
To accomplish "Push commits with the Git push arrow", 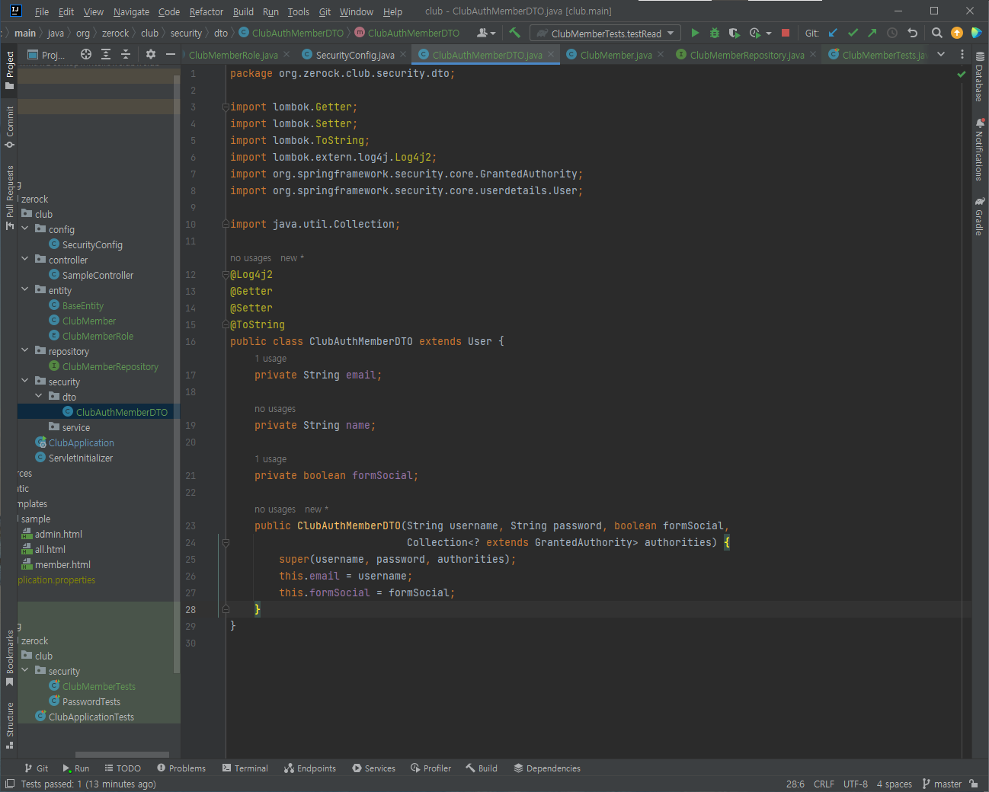I will point(872,33).
